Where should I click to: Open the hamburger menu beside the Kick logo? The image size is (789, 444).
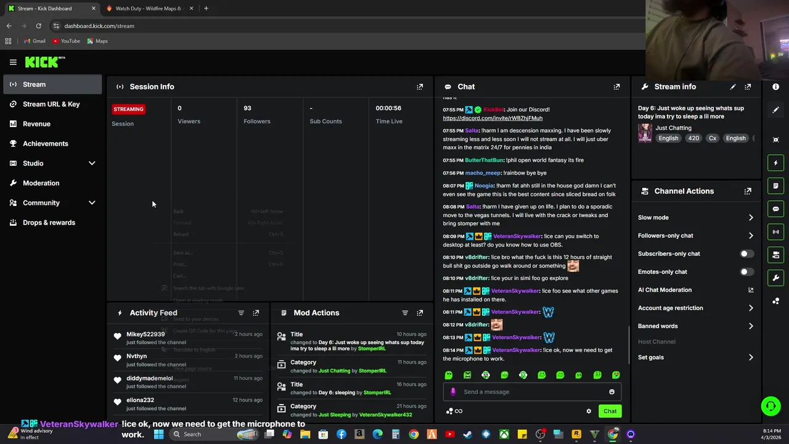[x=13, y=62]
